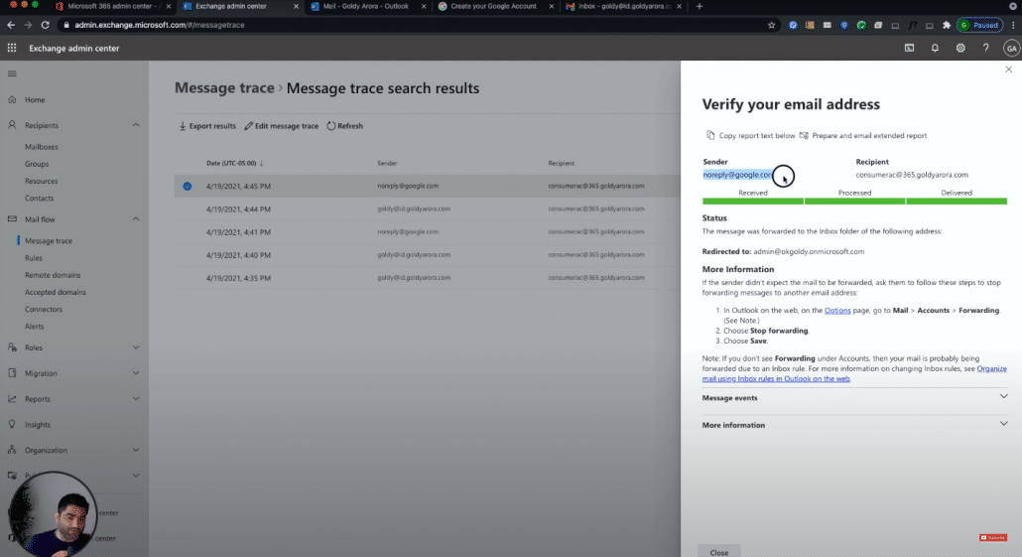
Task: Open the help question mark icon
Action: pos(985,48)
